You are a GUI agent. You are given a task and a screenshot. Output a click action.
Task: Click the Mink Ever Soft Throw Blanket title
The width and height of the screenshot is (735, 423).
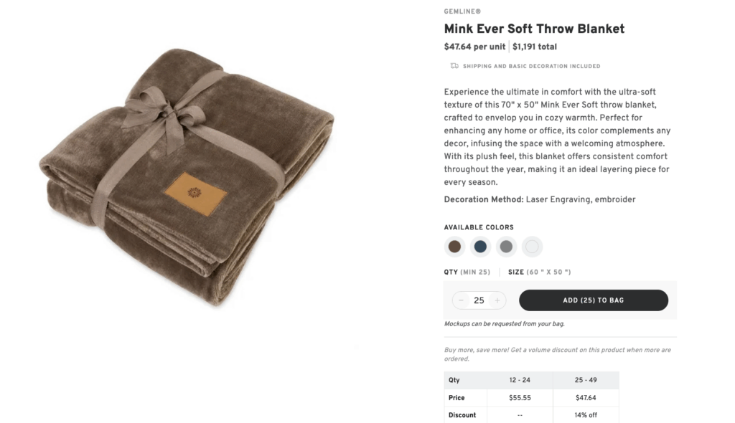pyautogui.click(x=534, y=29)
